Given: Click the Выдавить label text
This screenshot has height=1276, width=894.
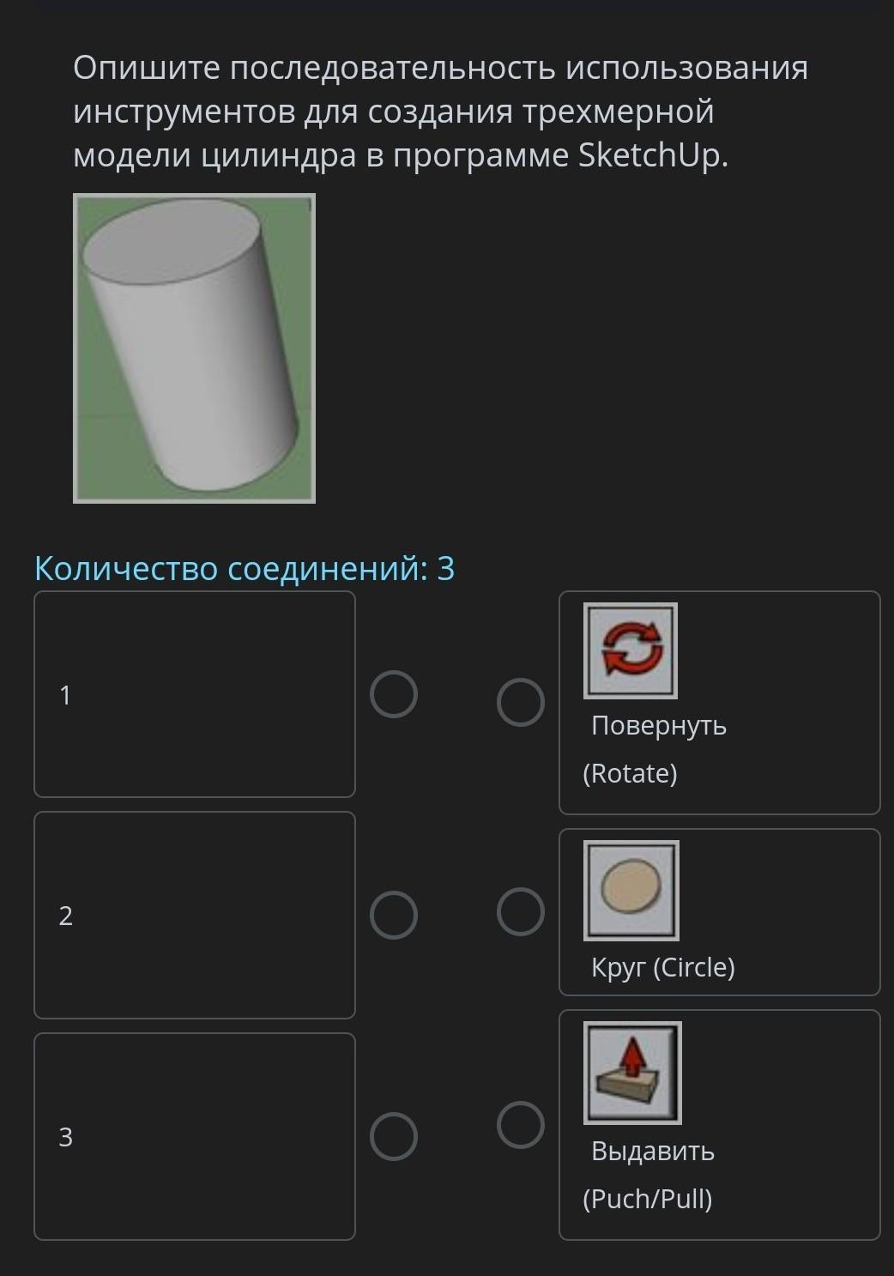Looking at the screenshot, I should (x=653, y=1151).
